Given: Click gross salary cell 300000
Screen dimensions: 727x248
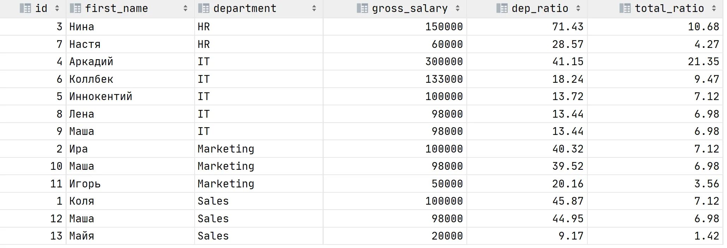Looking at the screenshot, I should (395, 62).
